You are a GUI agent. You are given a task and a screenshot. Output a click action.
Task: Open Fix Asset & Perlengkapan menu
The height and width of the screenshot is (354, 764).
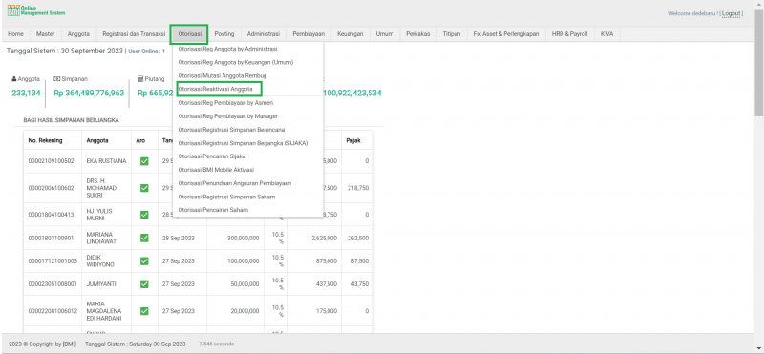click(506, 34)
